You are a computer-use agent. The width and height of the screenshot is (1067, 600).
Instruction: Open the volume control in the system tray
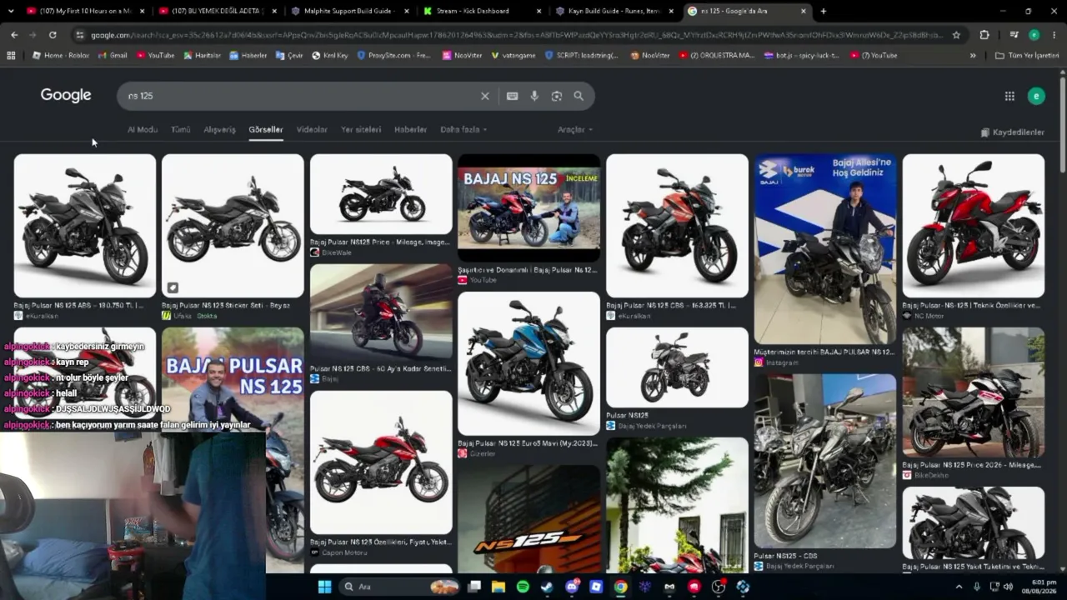click(1008, 587)
